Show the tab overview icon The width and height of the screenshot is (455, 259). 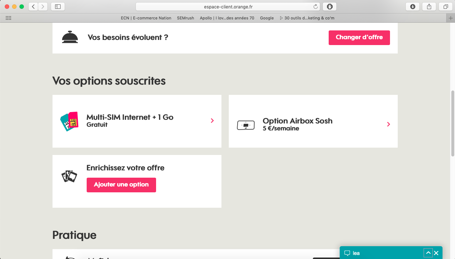[446, 7]
